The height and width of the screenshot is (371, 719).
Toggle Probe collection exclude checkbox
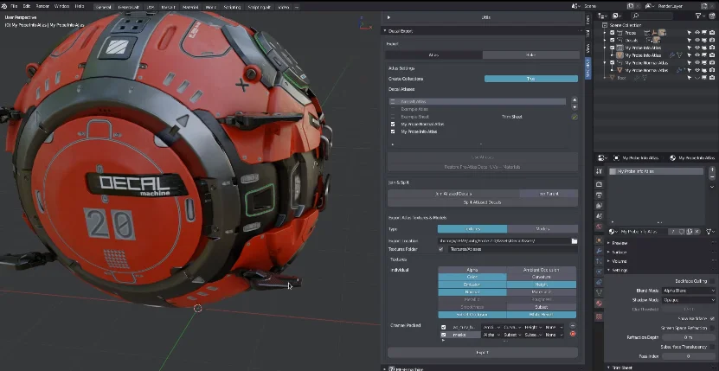(613, 33)
